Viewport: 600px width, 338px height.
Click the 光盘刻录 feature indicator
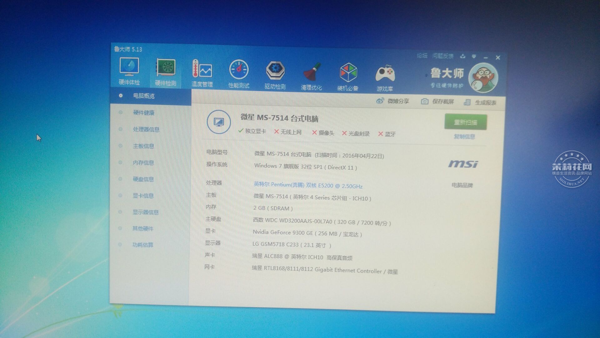tap(356, 134)
